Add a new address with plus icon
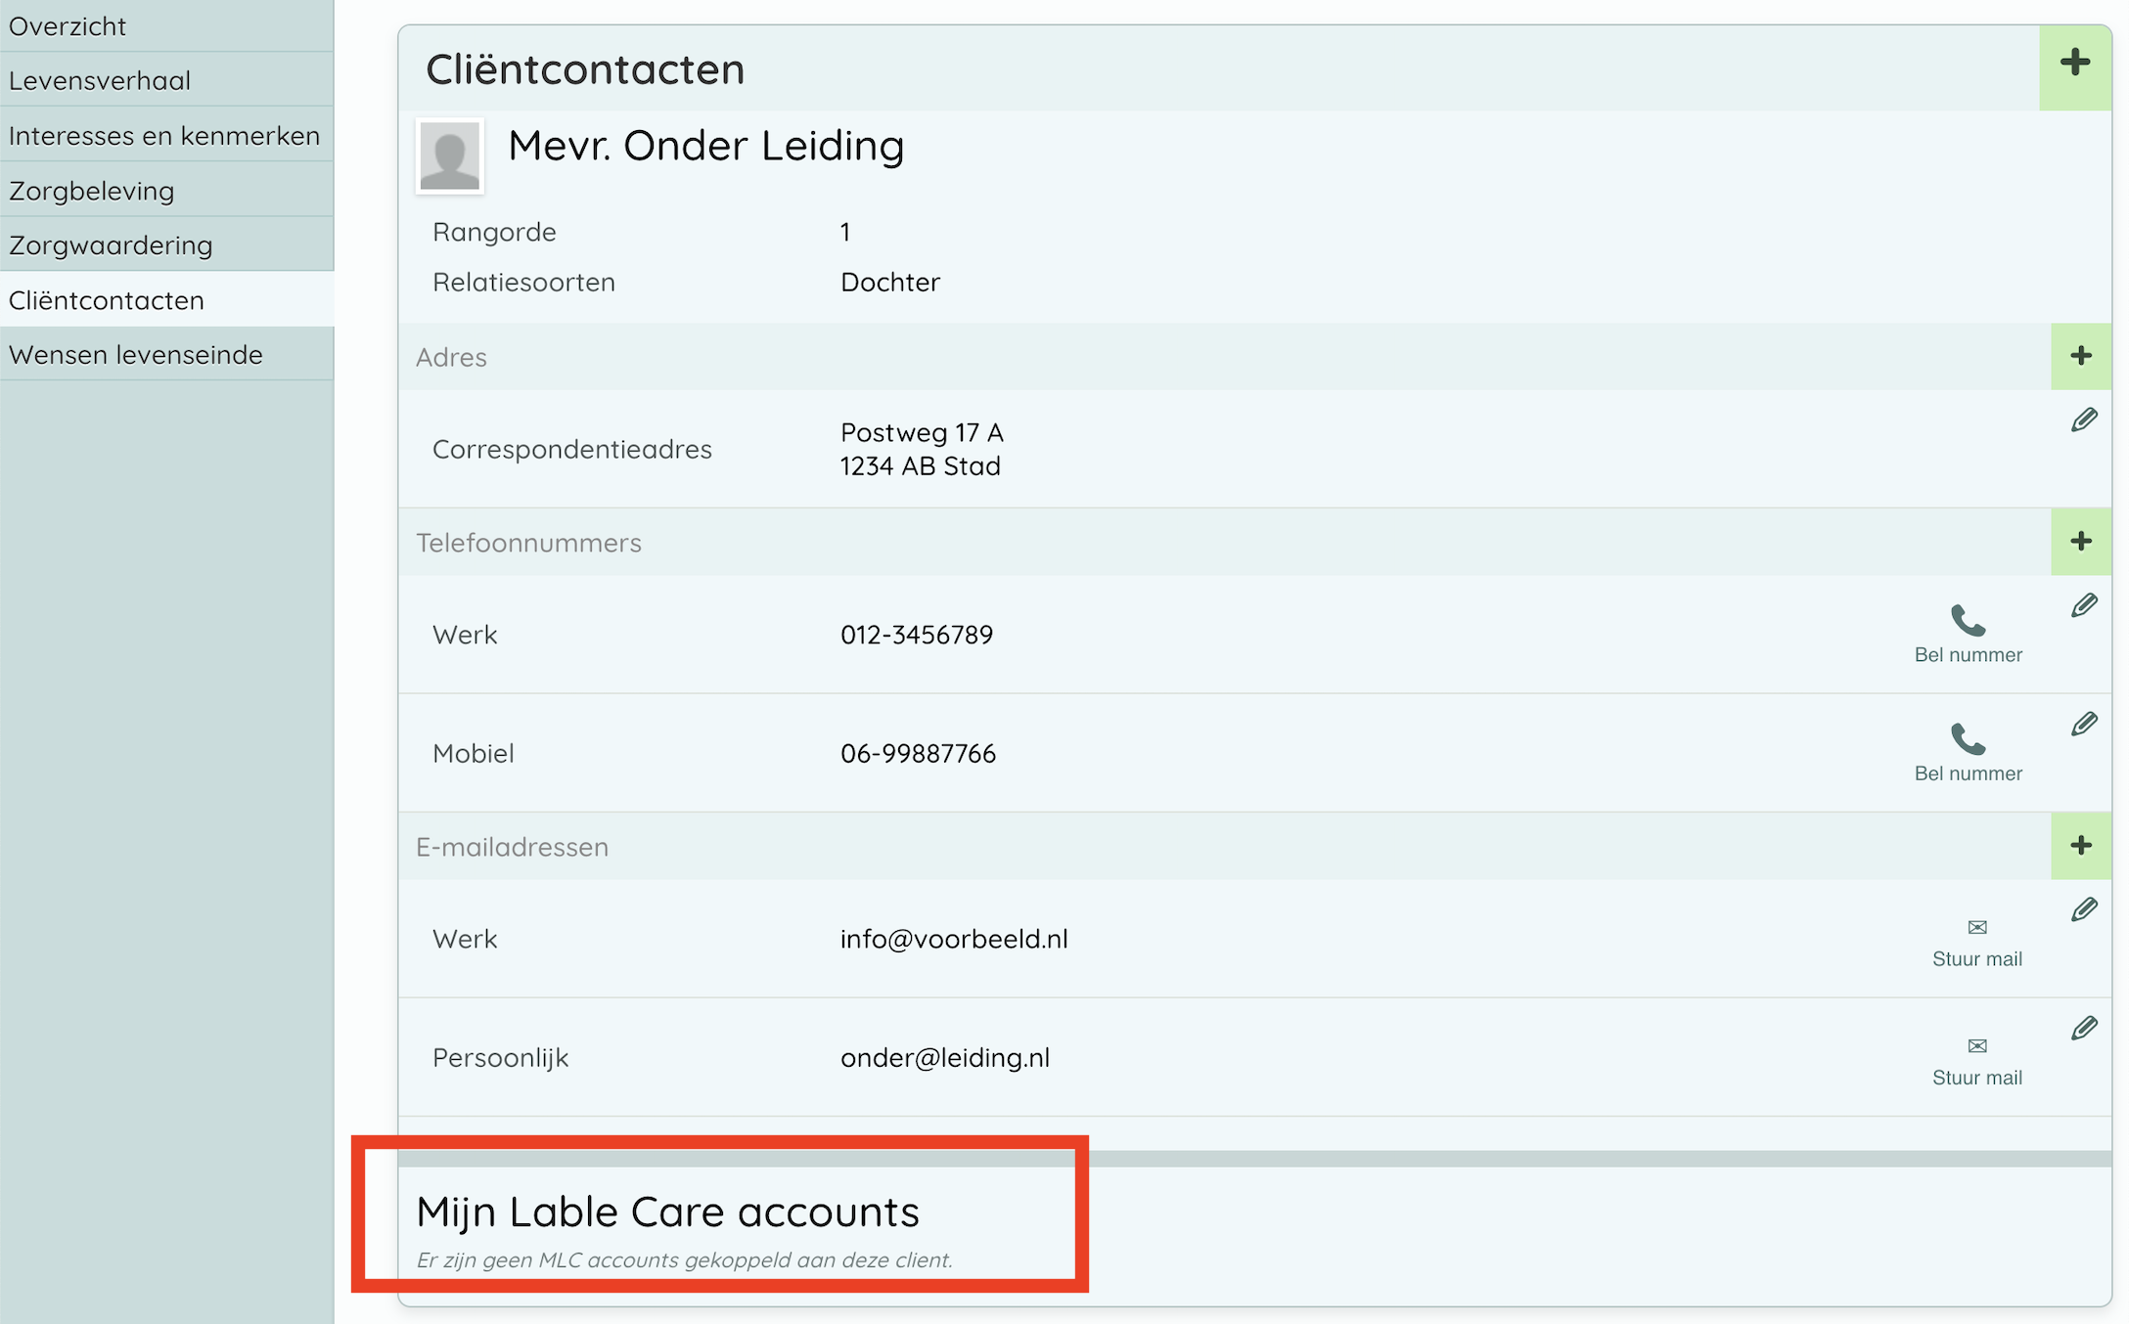2129x1324 pixels. 2081,356
